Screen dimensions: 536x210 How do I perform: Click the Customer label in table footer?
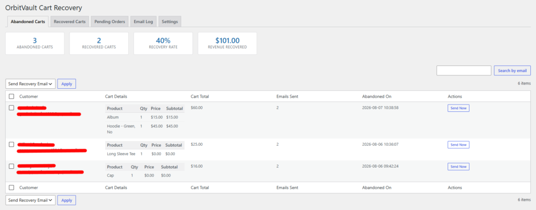click(29, 188)
